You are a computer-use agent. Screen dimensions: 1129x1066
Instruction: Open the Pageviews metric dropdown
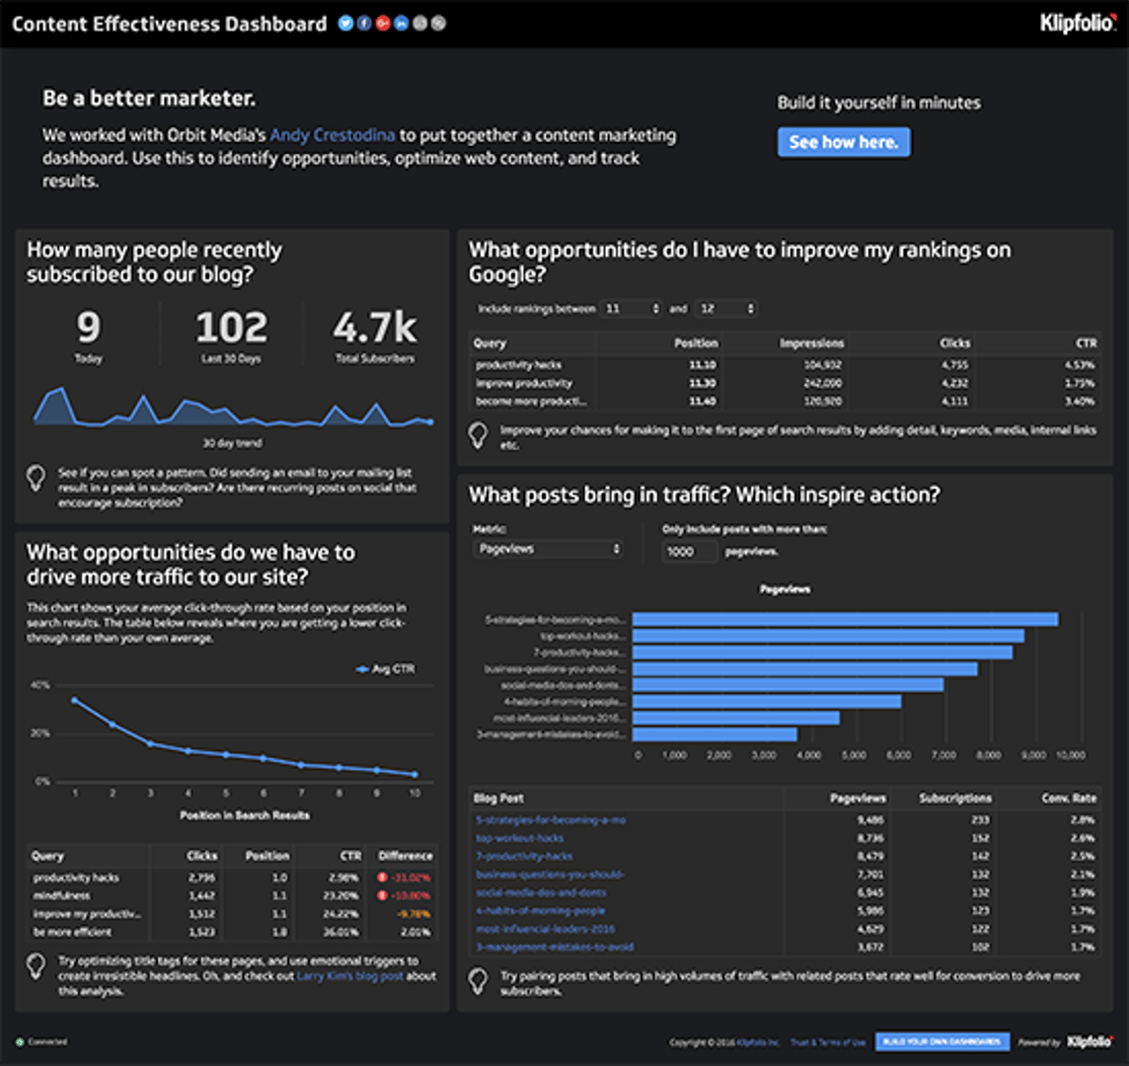548,549
